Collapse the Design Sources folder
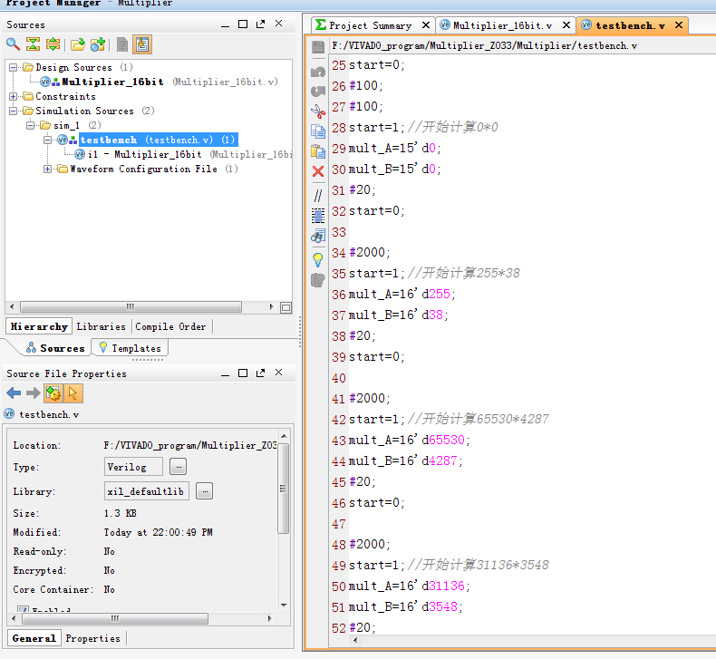This screenshot has width=716, height=659. tap(14, 67)
